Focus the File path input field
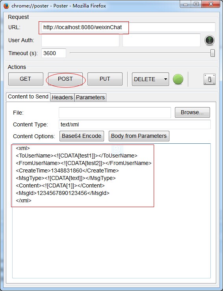The height and width of the screenshot is (291, 223). (115, 113)
